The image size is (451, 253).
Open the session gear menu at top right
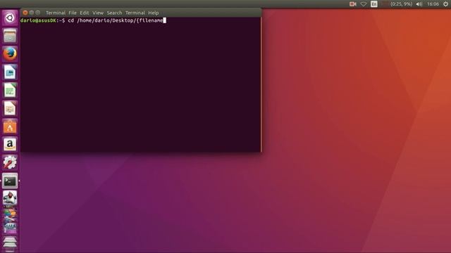click(x=445, y=4)
